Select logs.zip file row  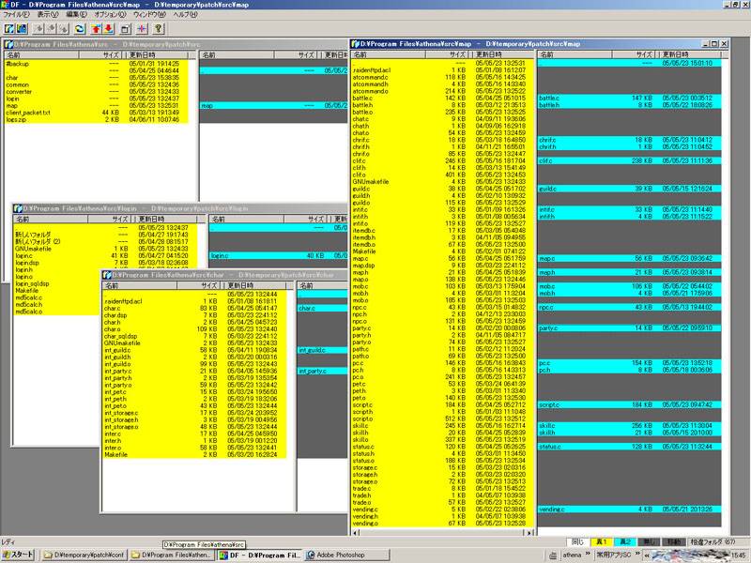[x=97, y=120]
